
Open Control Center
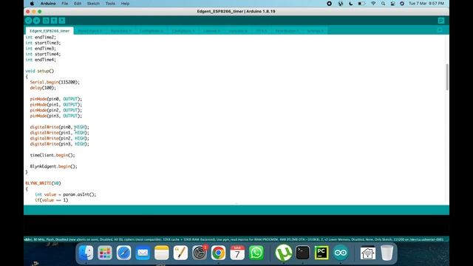(x=392, y=4)
